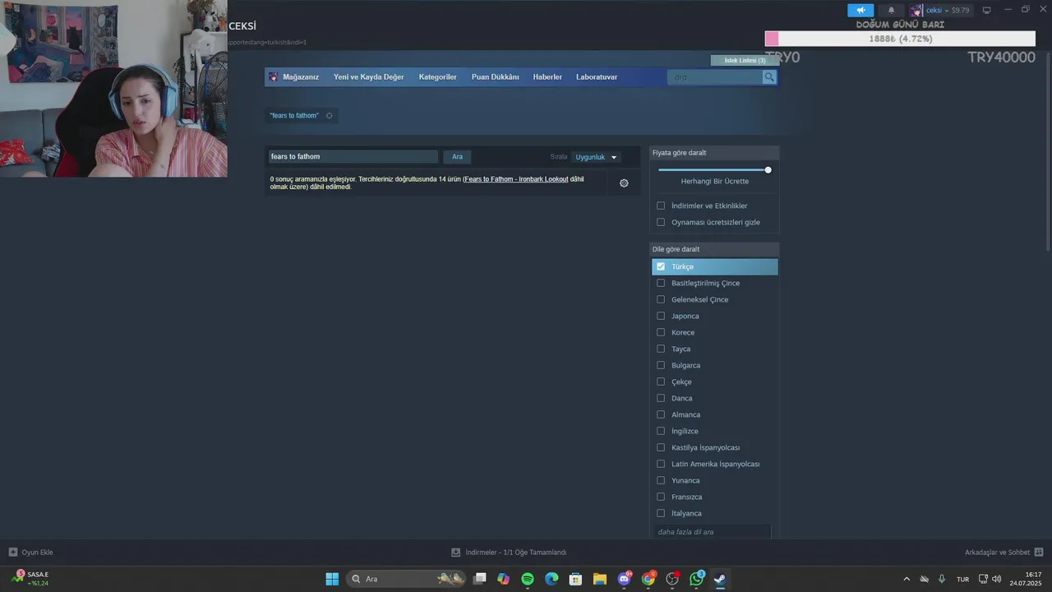Open the TUR language switcher
The height and width of the screenshot is (592, 1052).
(962, 580)
